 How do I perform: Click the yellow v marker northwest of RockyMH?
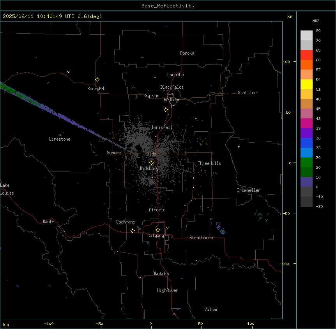coord(68,72)
